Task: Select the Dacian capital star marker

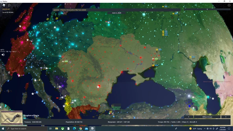Action: click(x=98, y=87)
